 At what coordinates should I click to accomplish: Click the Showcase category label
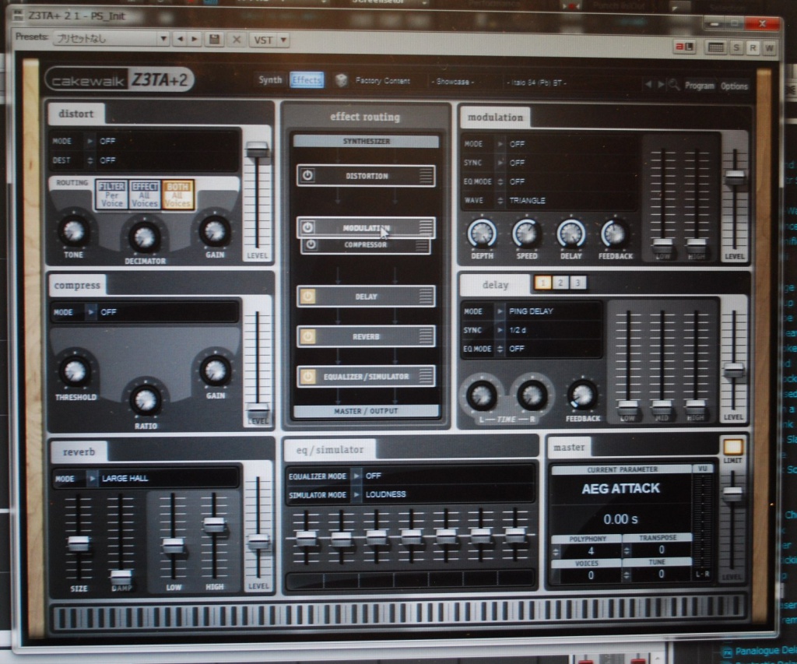[x=452, y=82]
